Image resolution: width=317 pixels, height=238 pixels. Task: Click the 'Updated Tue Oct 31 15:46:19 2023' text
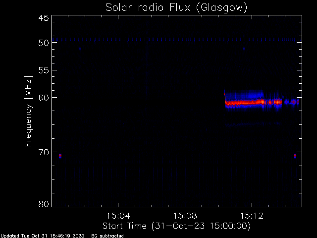pos(42,236)
